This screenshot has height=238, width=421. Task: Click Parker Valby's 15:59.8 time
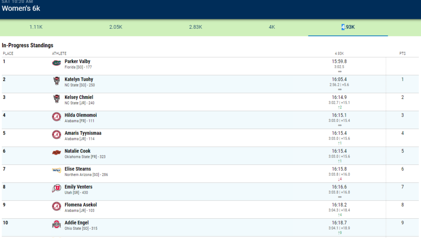339,62
